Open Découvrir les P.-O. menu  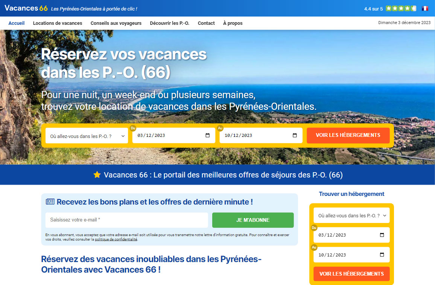[x=169, y=23]
